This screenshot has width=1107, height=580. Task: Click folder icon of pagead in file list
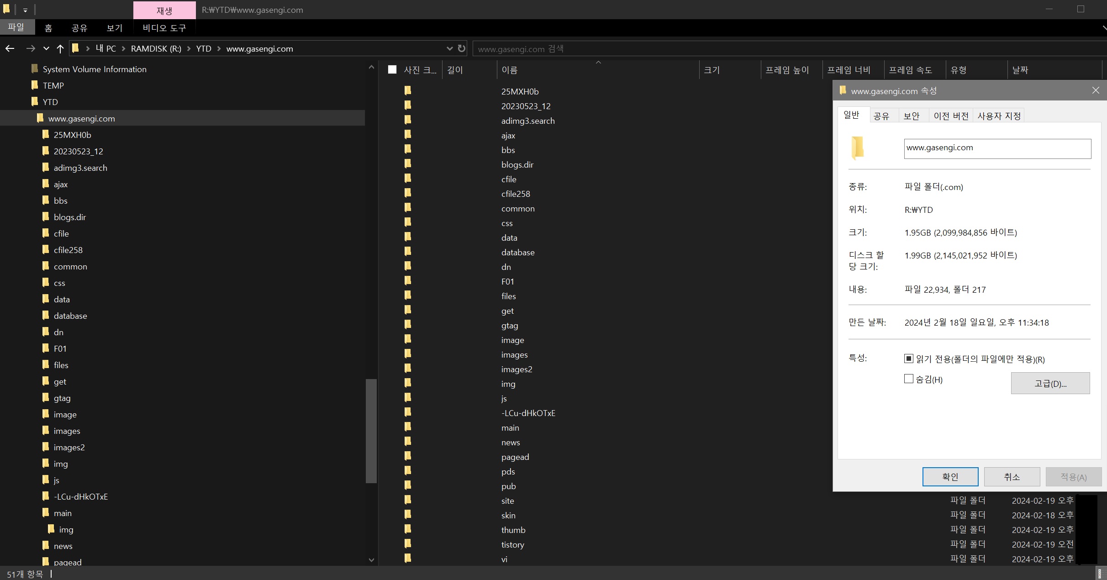[408, 456]
